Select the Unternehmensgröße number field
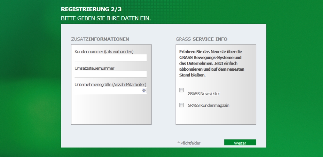This screenshot has height=157, width=323. click(108, 91)
